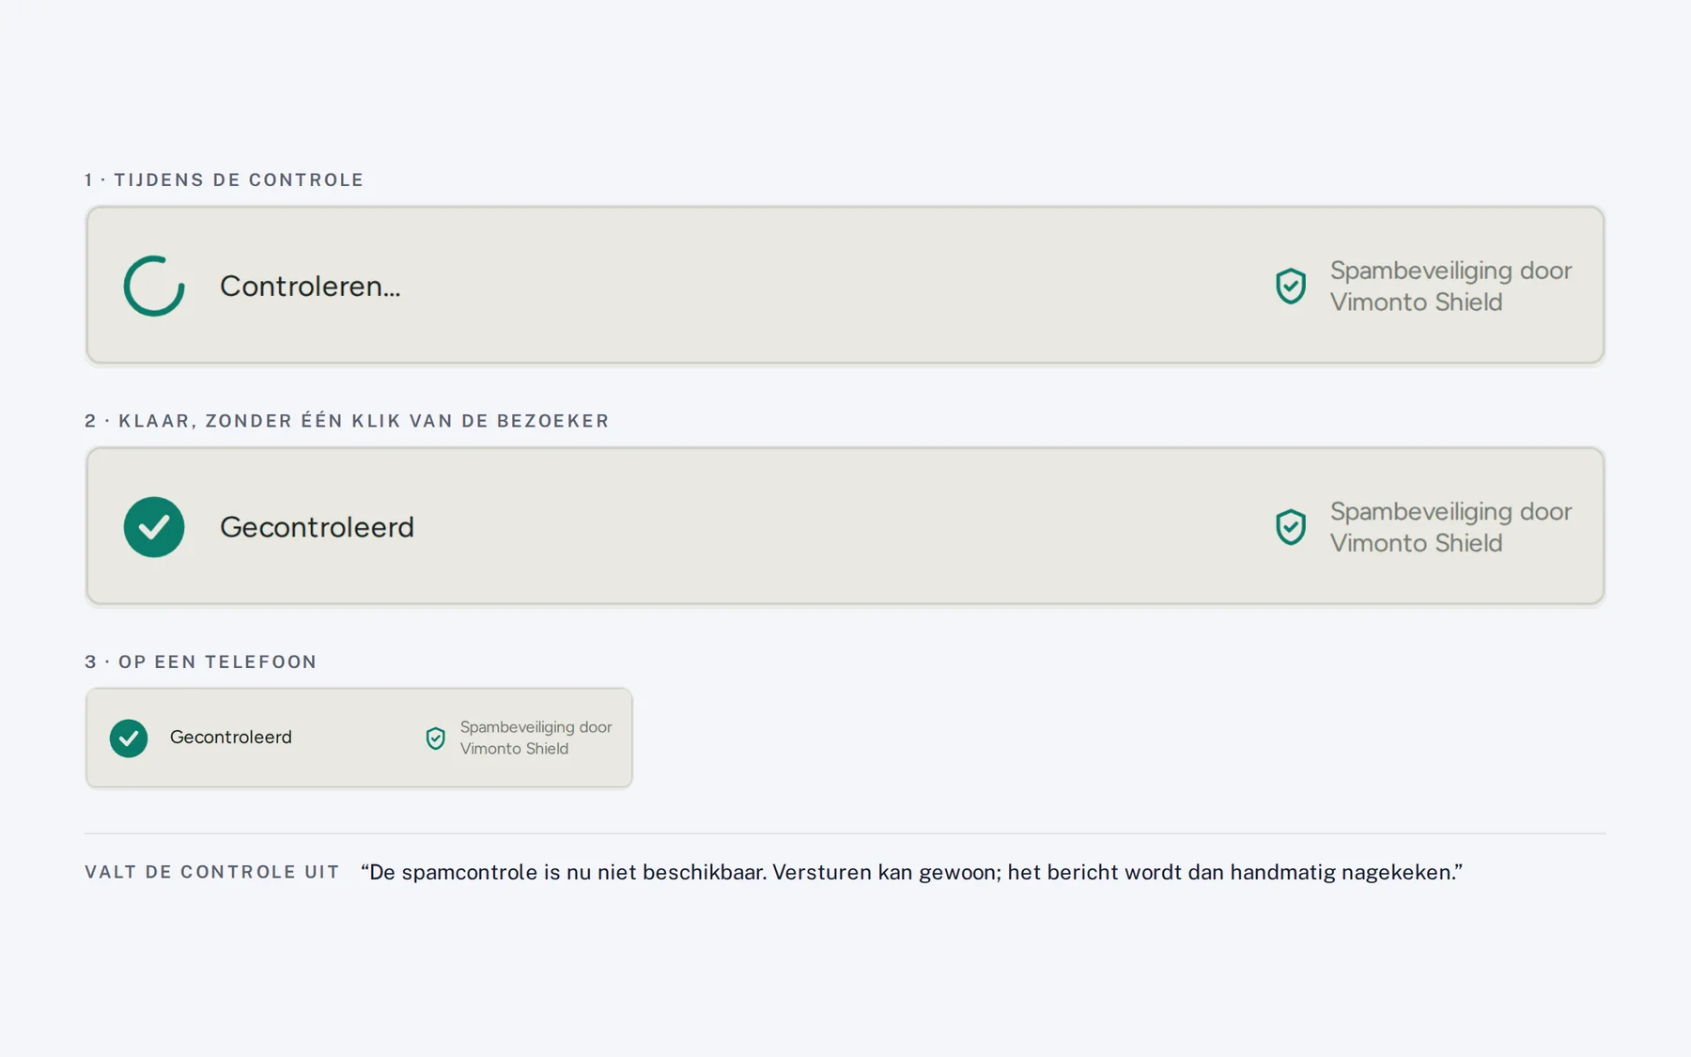Click the '1 · Tijdens de controle' heading

point(225,179)
